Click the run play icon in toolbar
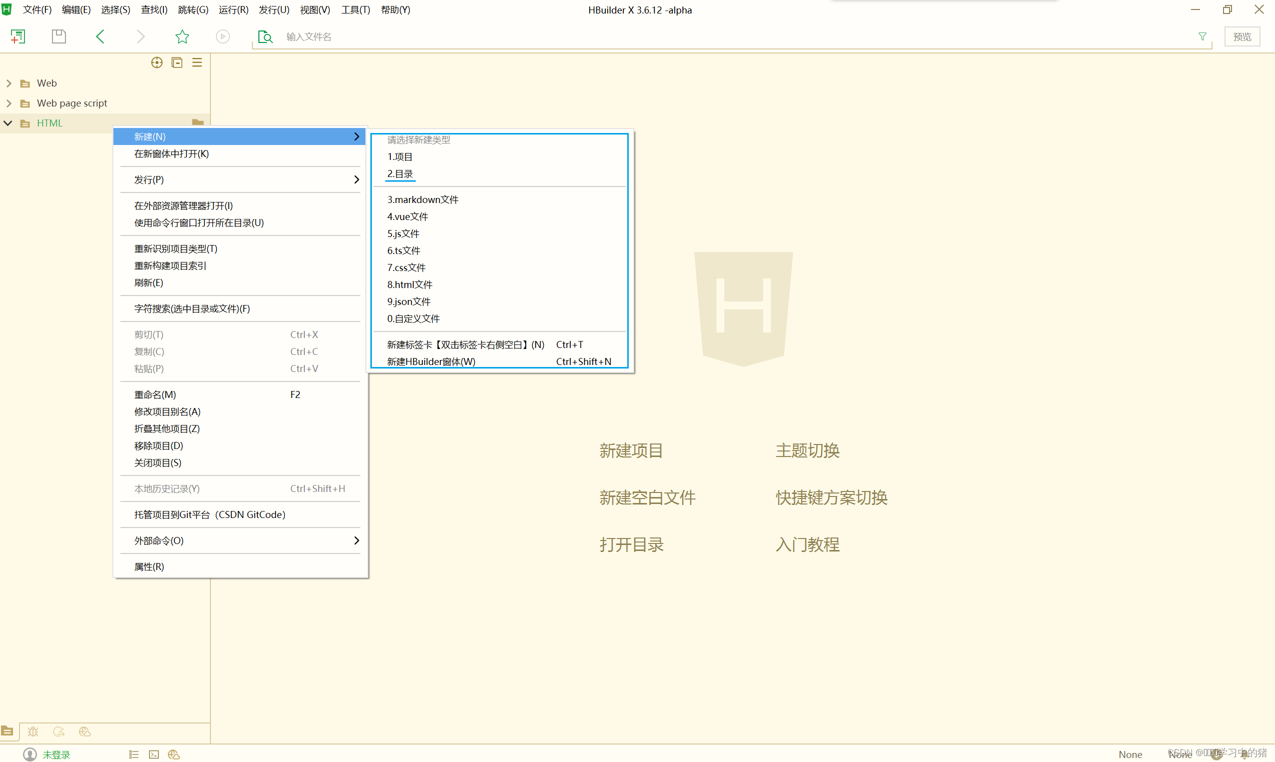The image size is (1275, 762). (x=222, y=36)
